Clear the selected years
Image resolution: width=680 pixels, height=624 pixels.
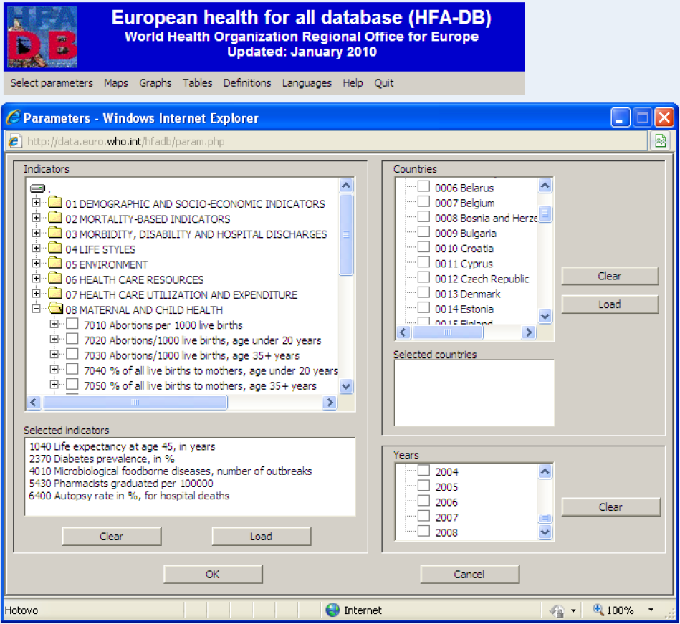click(x=610, y=507)
